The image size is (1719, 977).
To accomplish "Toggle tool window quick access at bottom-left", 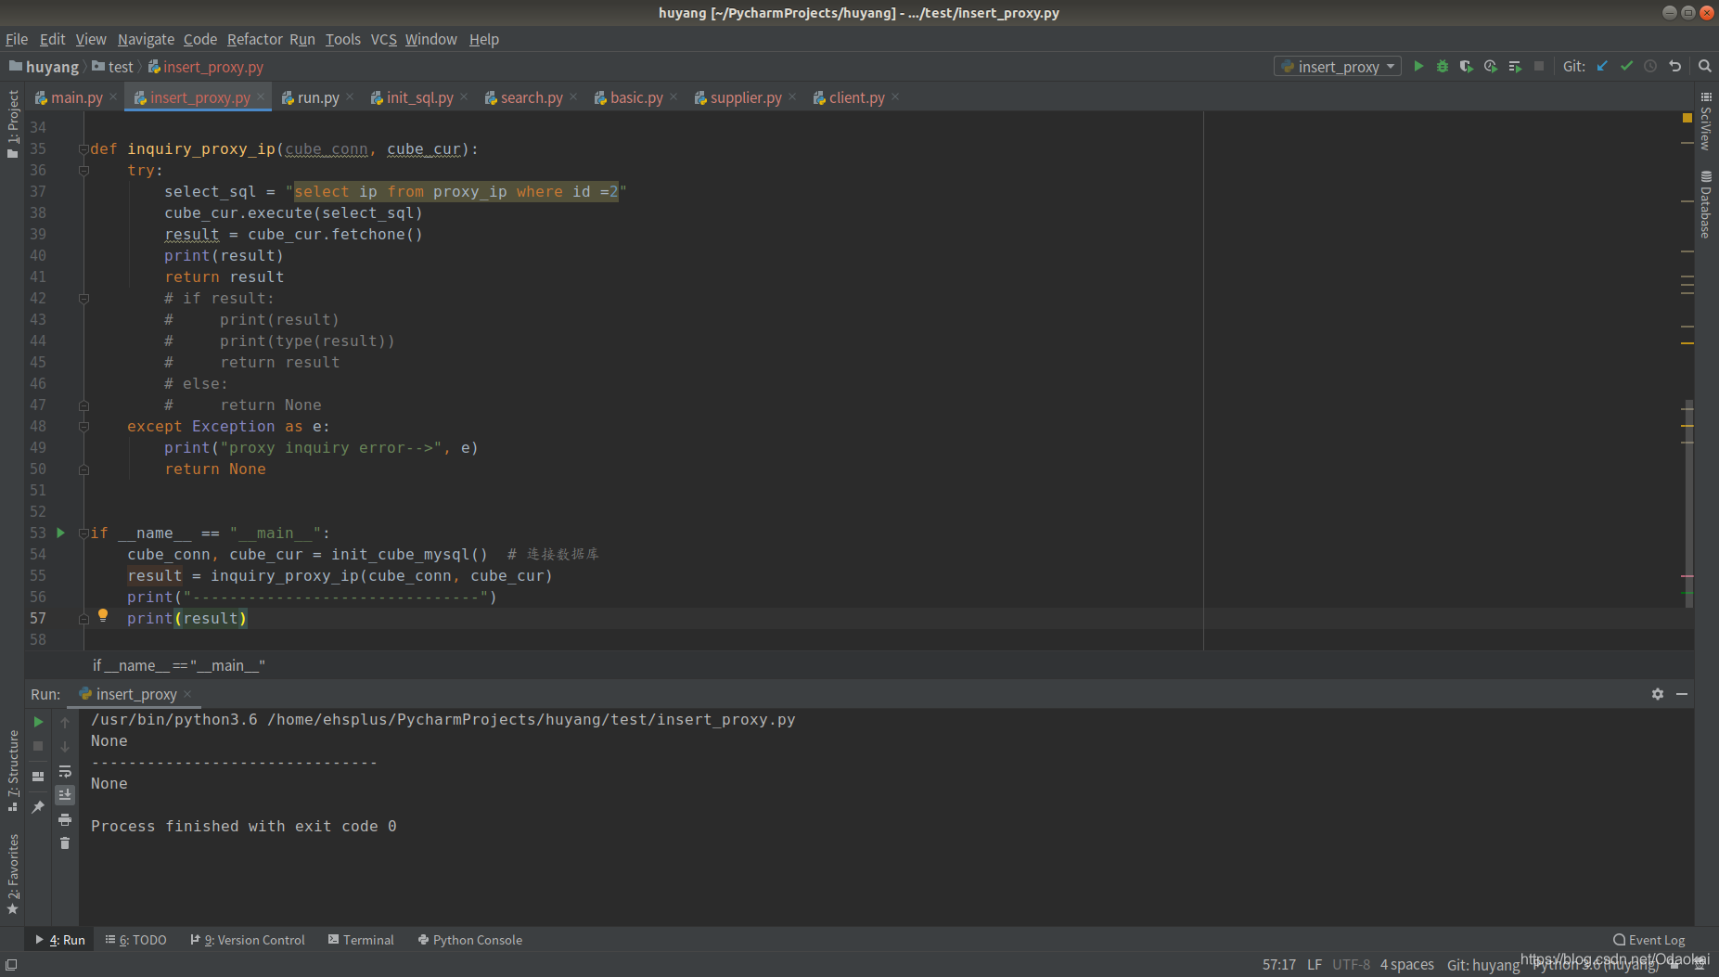I will [x=11, y=965].
